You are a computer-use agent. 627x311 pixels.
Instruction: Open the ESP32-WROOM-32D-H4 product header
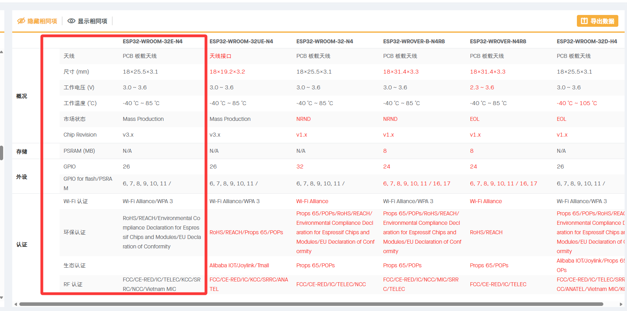587,41
